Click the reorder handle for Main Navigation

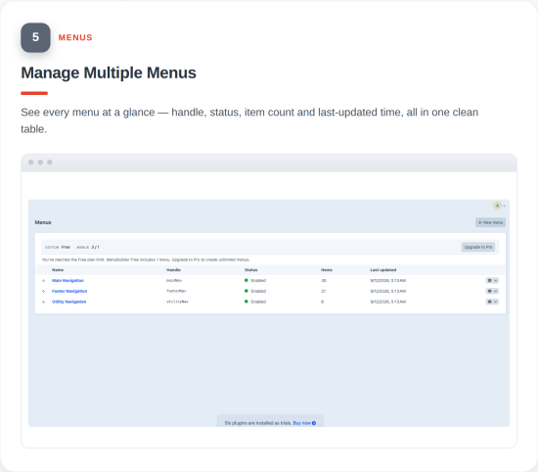point(44,281)
